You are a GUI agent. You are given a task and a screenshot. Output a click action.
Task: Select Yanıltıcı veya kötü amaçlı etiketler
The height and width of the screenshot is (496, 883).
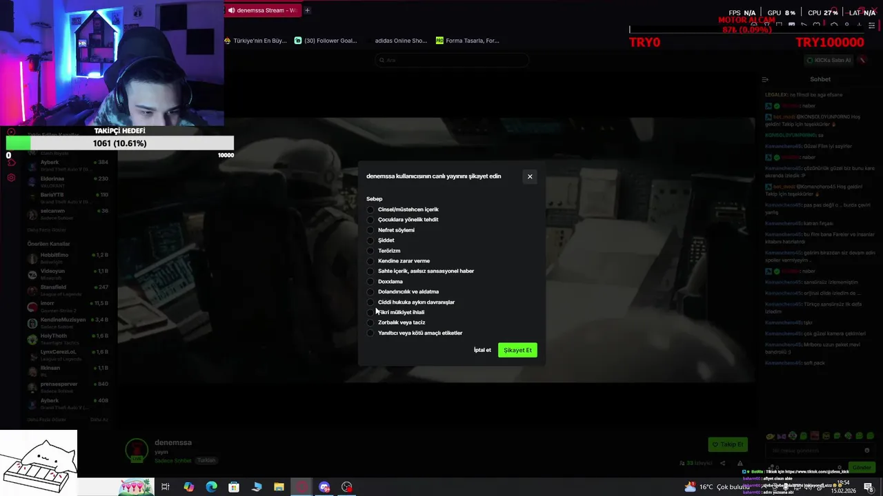tap(370, 333)
